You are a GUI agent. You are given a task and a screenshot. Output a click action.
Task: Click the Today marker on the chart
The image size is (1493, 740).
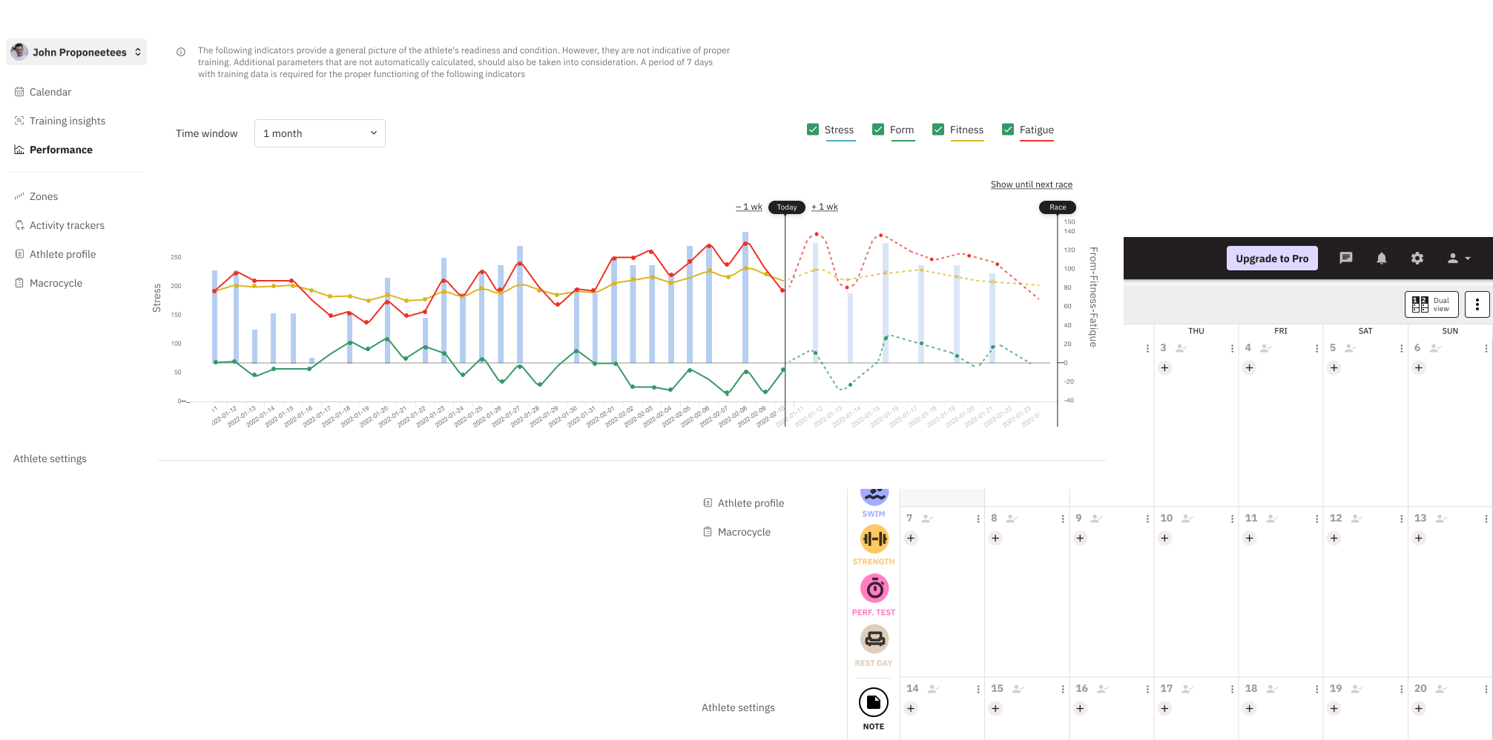point(786,207)
